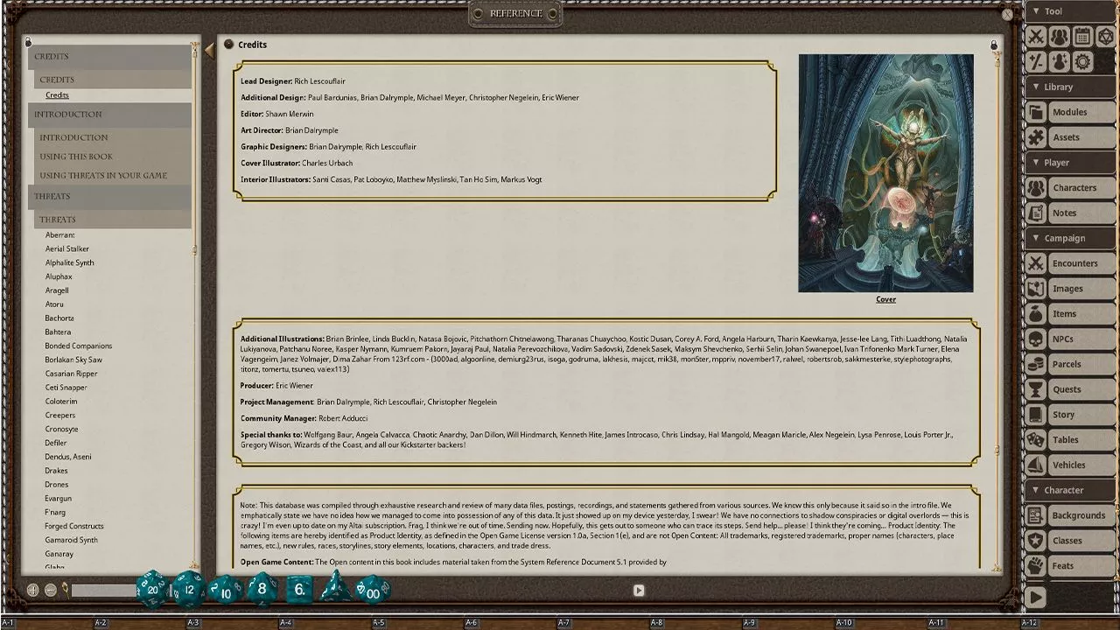Pick the d100 percentile die
The width and height of the screenshot is (1120, 630).
pos(372,590)
